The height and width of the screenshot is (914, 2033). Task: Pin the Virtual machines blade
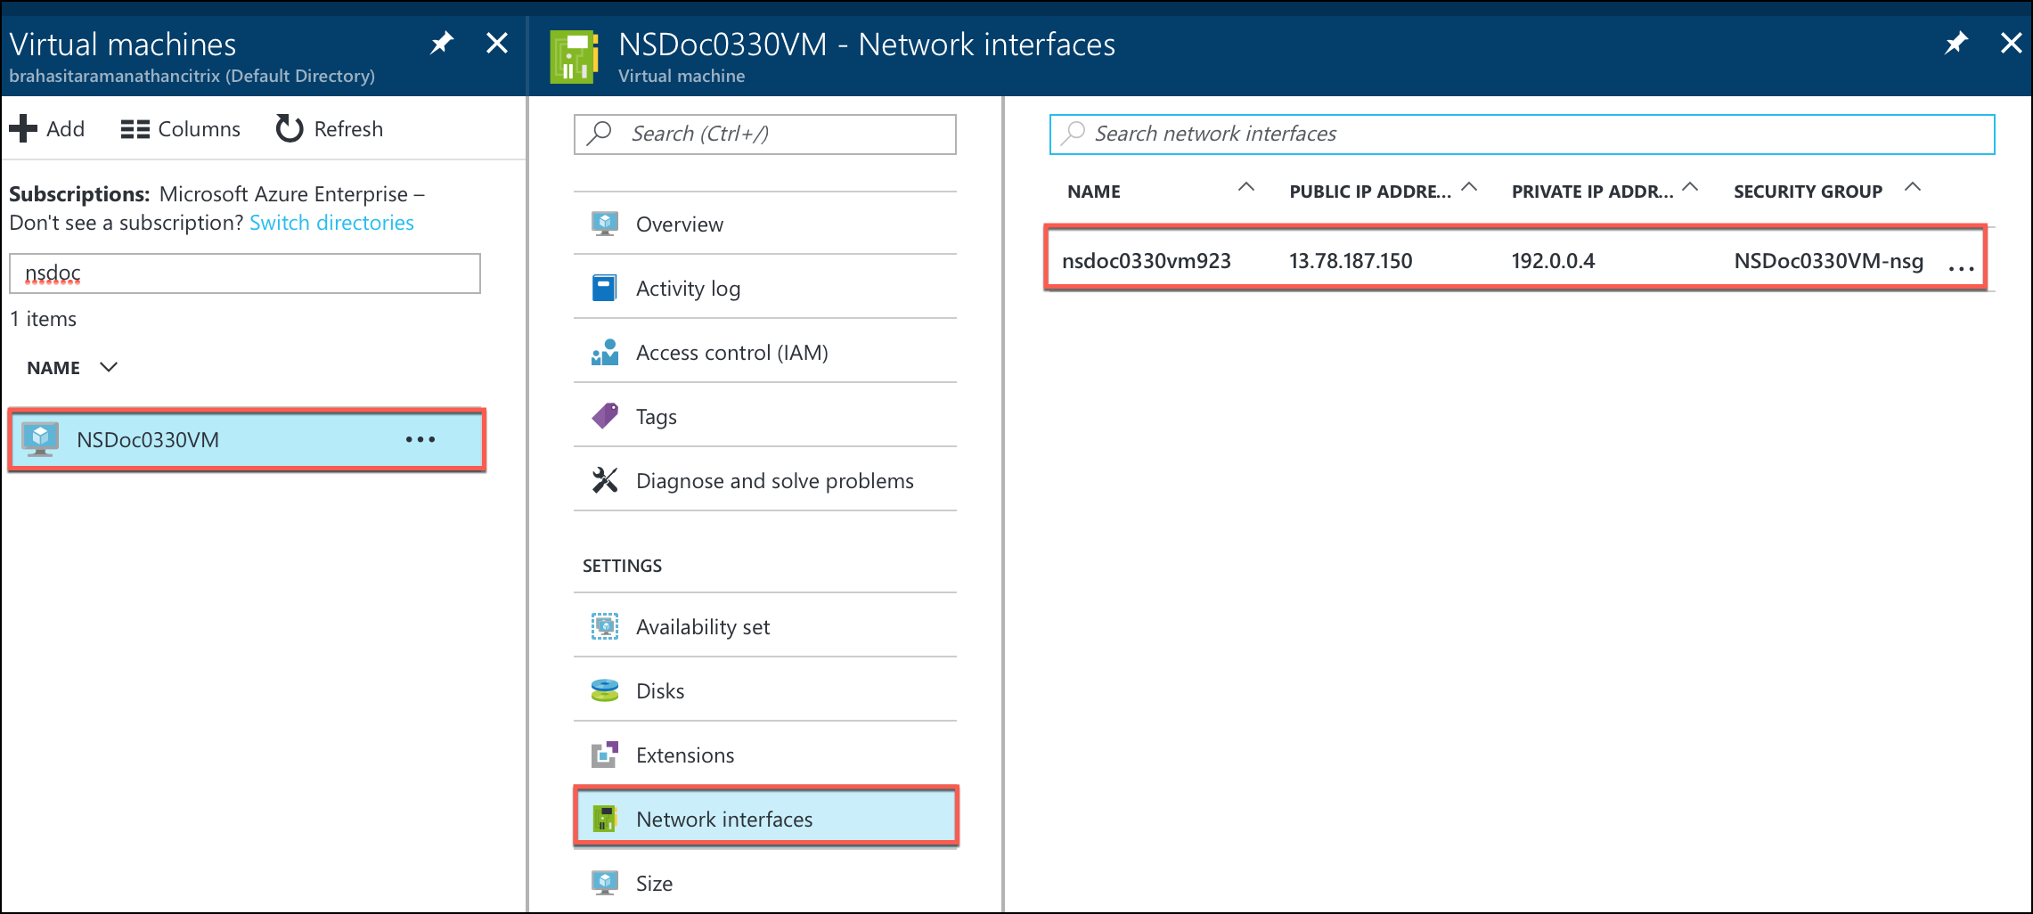coord(442,43)
